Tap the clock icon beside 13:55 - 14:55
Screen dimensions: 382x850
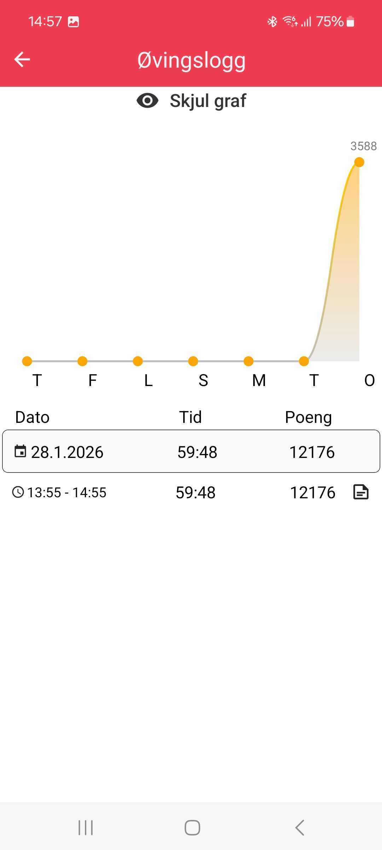(x=18, y=492)
